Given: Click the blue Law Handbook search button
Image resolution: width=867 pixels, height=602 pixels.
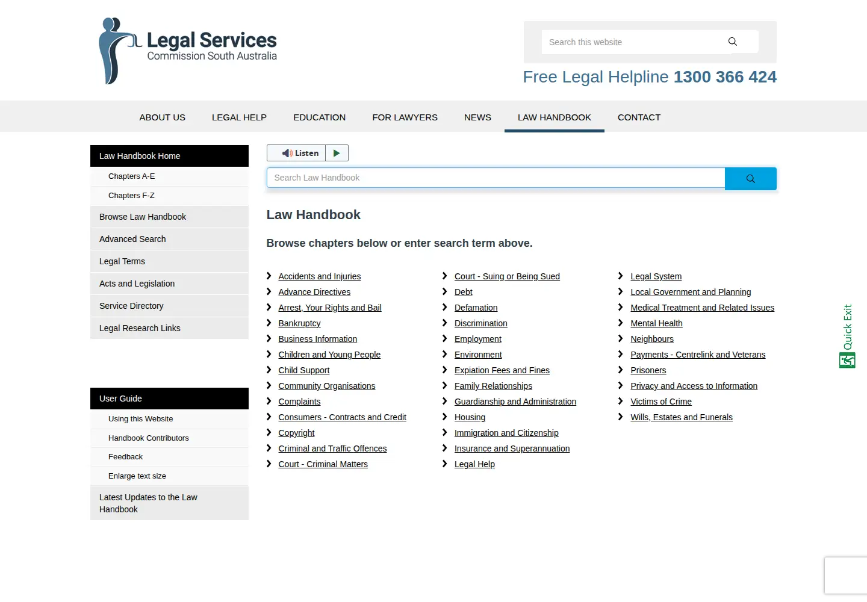Looking at the screenshot, I should [750, 179].
